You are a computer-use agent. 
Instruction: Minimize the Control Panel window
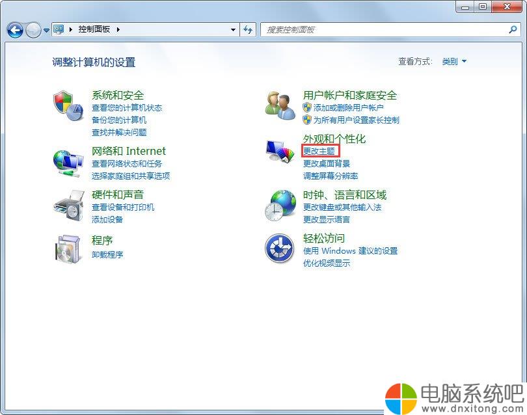pos(465,7)
